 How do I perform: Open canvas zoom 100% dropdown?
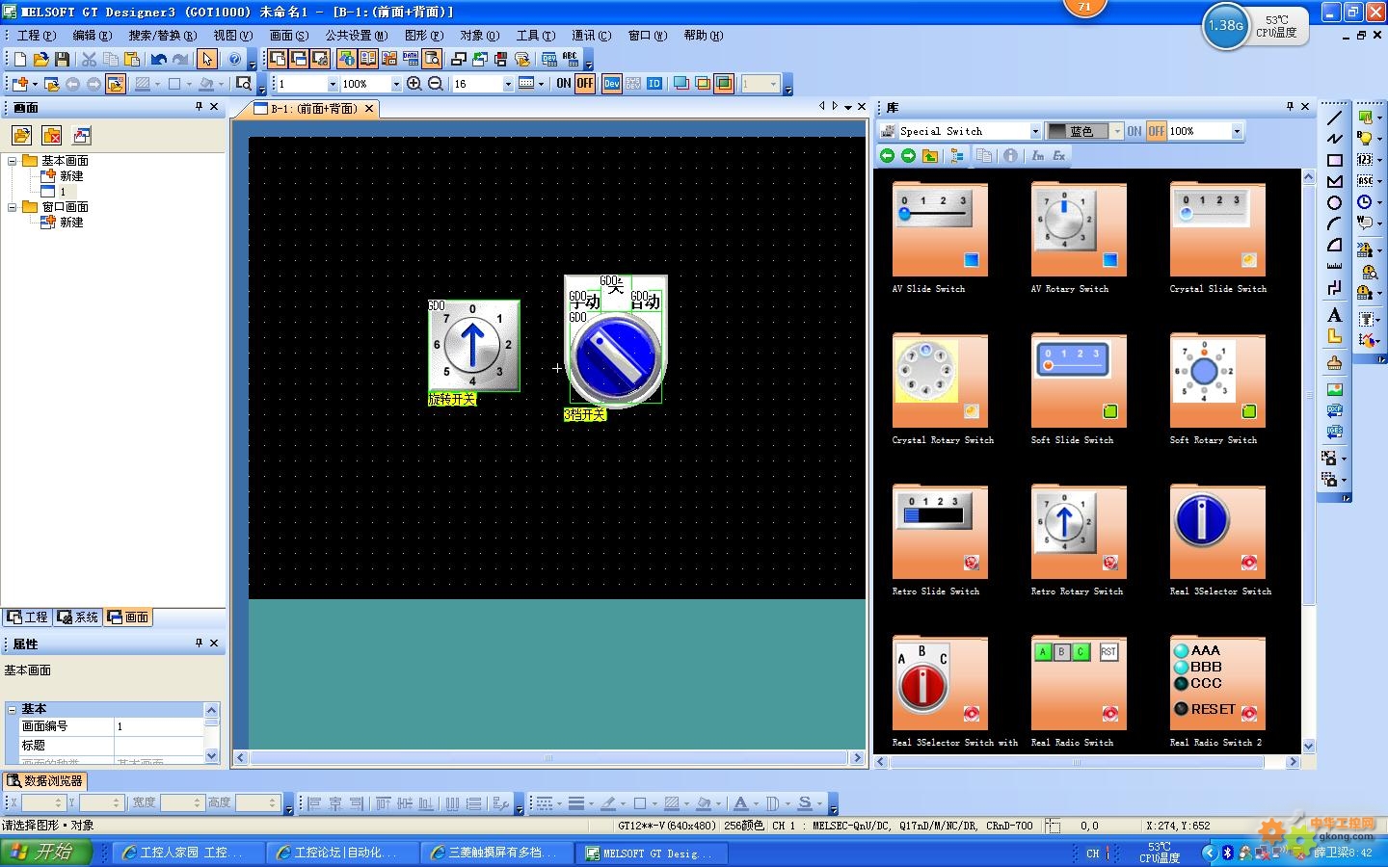click(395, 84)
